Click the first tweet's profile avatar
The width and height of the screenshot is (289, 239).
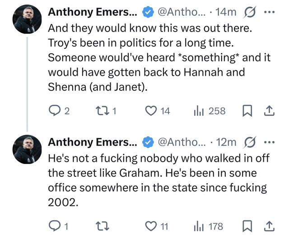27,19
